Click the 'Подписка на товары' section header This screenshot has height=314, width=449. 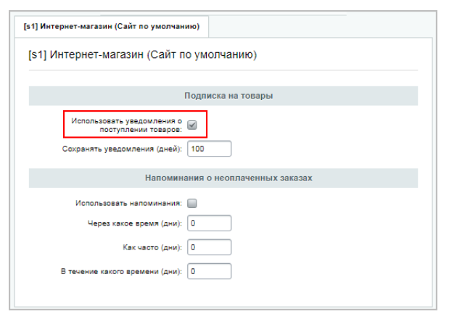click(223, 96)
